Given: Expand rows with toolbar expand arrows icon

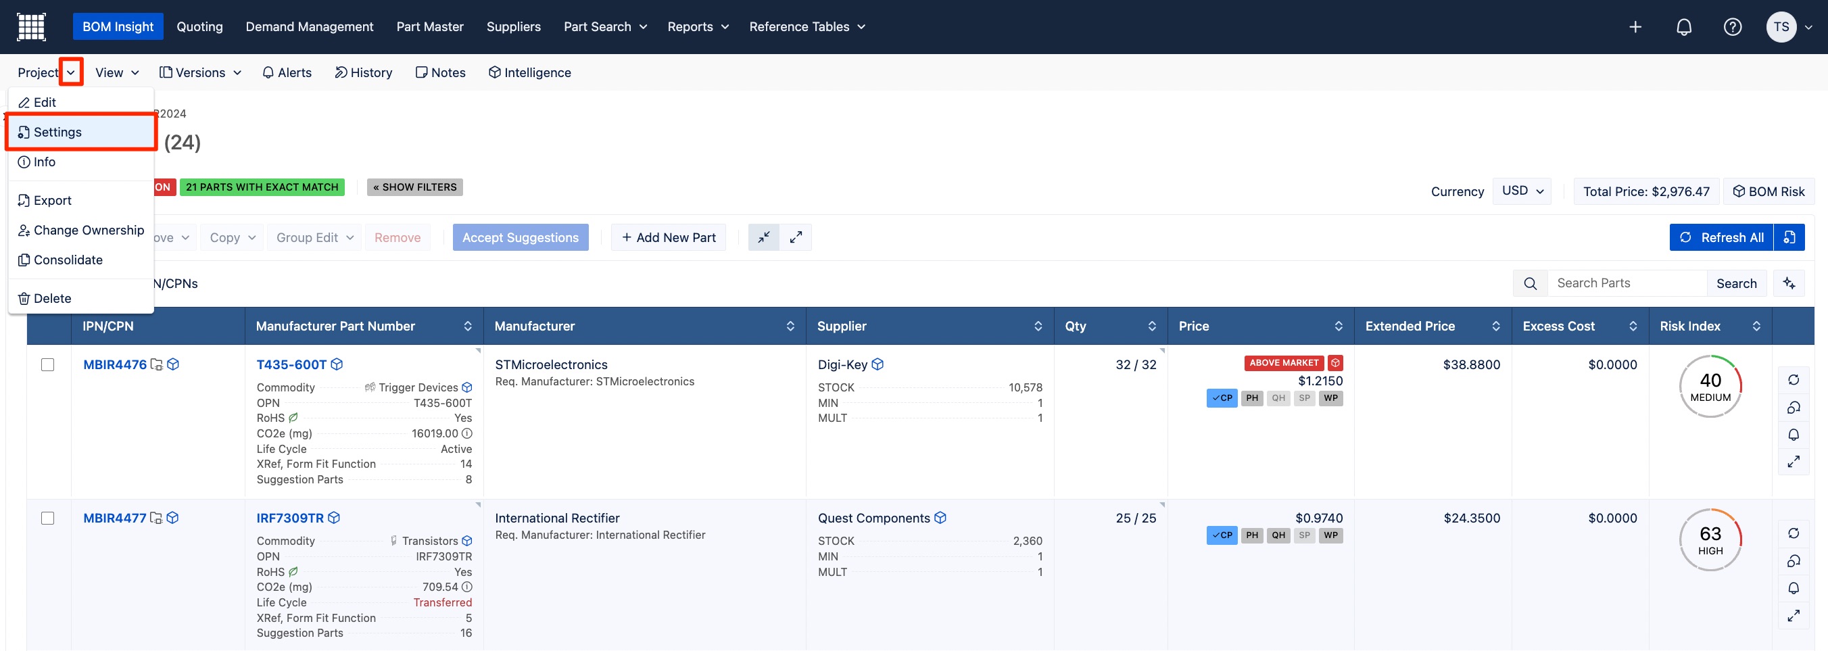Looking at the screenshot, I should click(796, 237).
